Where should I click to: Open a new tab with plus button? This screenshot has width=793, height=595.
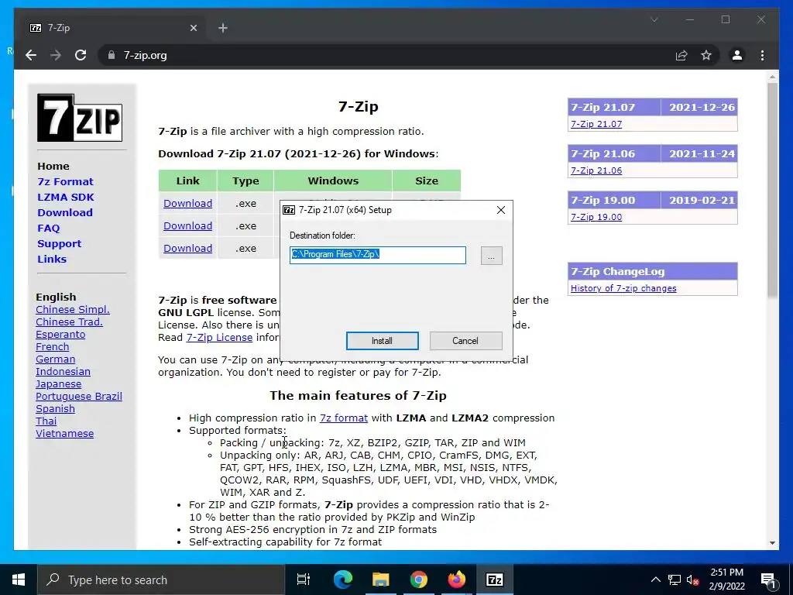(223, 28)
